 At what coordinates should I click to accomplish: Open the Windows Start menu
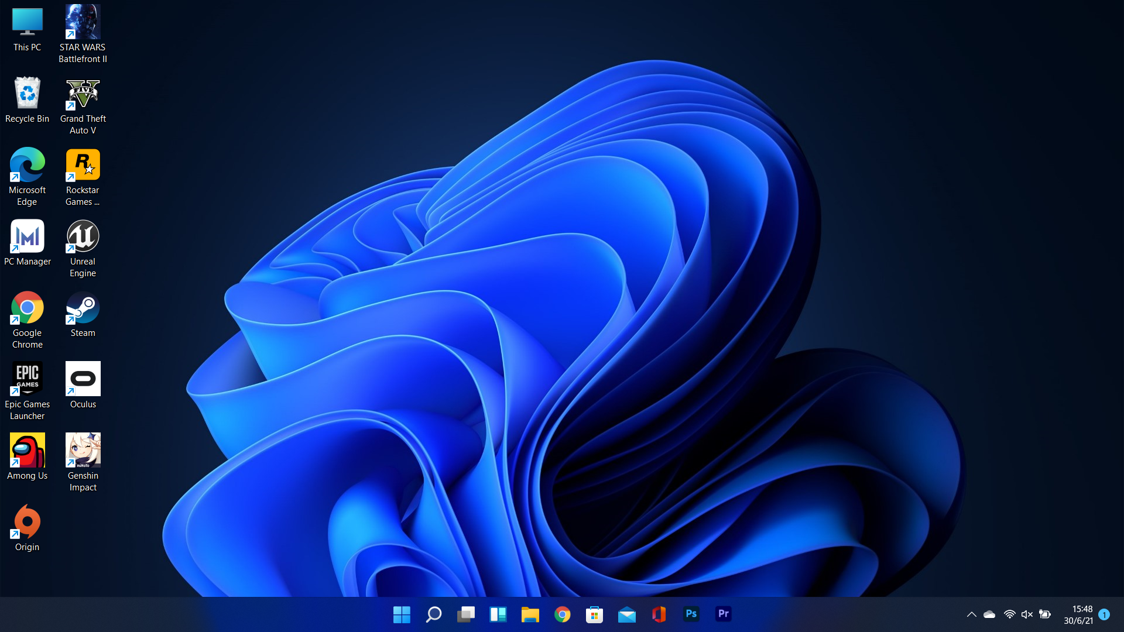click(x=402, y=614)
